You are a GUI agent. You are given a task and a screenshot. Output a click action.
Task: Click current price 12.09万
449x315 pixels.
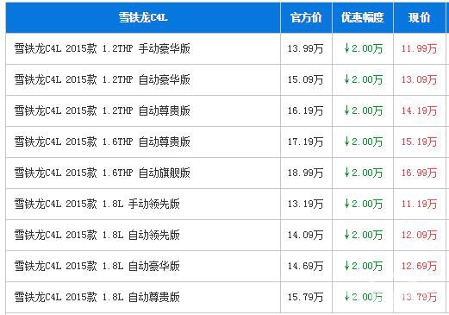[x=419, y=235]
